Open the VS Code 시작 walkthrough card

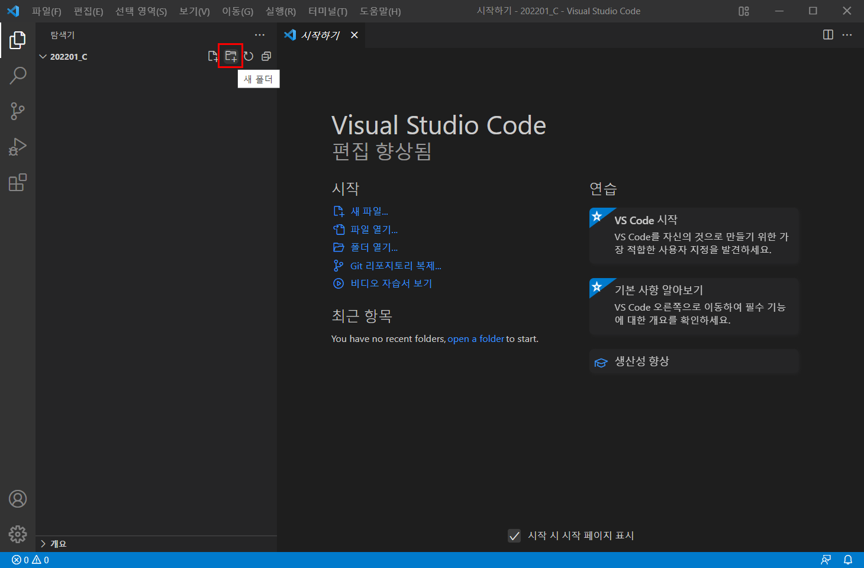(694, 235)
